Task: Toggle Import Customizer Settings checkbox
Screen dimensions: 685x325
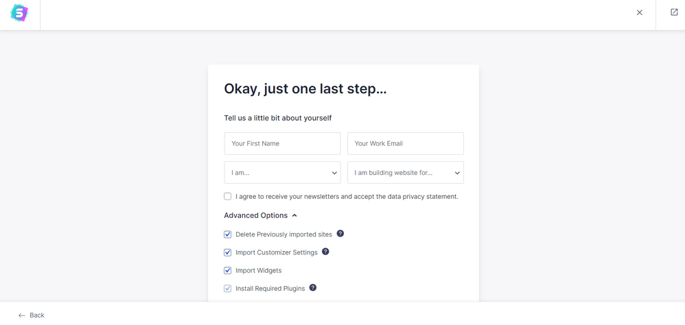Action: (x=228, y=252)
